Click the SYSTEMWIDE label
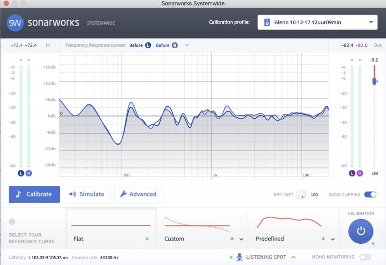The width and height of the screenshot is (386, 265). click(101, 23)
